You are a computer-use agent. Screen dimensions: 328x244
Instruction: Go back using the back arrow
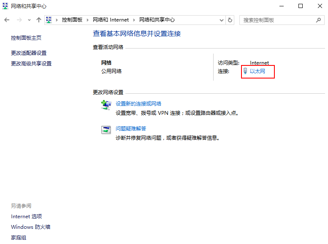[7, 20]
